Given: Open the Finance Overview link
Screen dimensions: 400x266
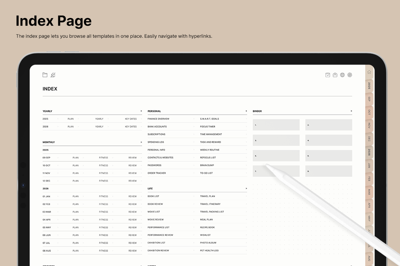Looking at the screenshot, I should [x=158, y=119].
